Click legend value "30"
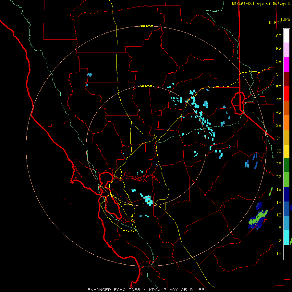 [x=279, y=151]
